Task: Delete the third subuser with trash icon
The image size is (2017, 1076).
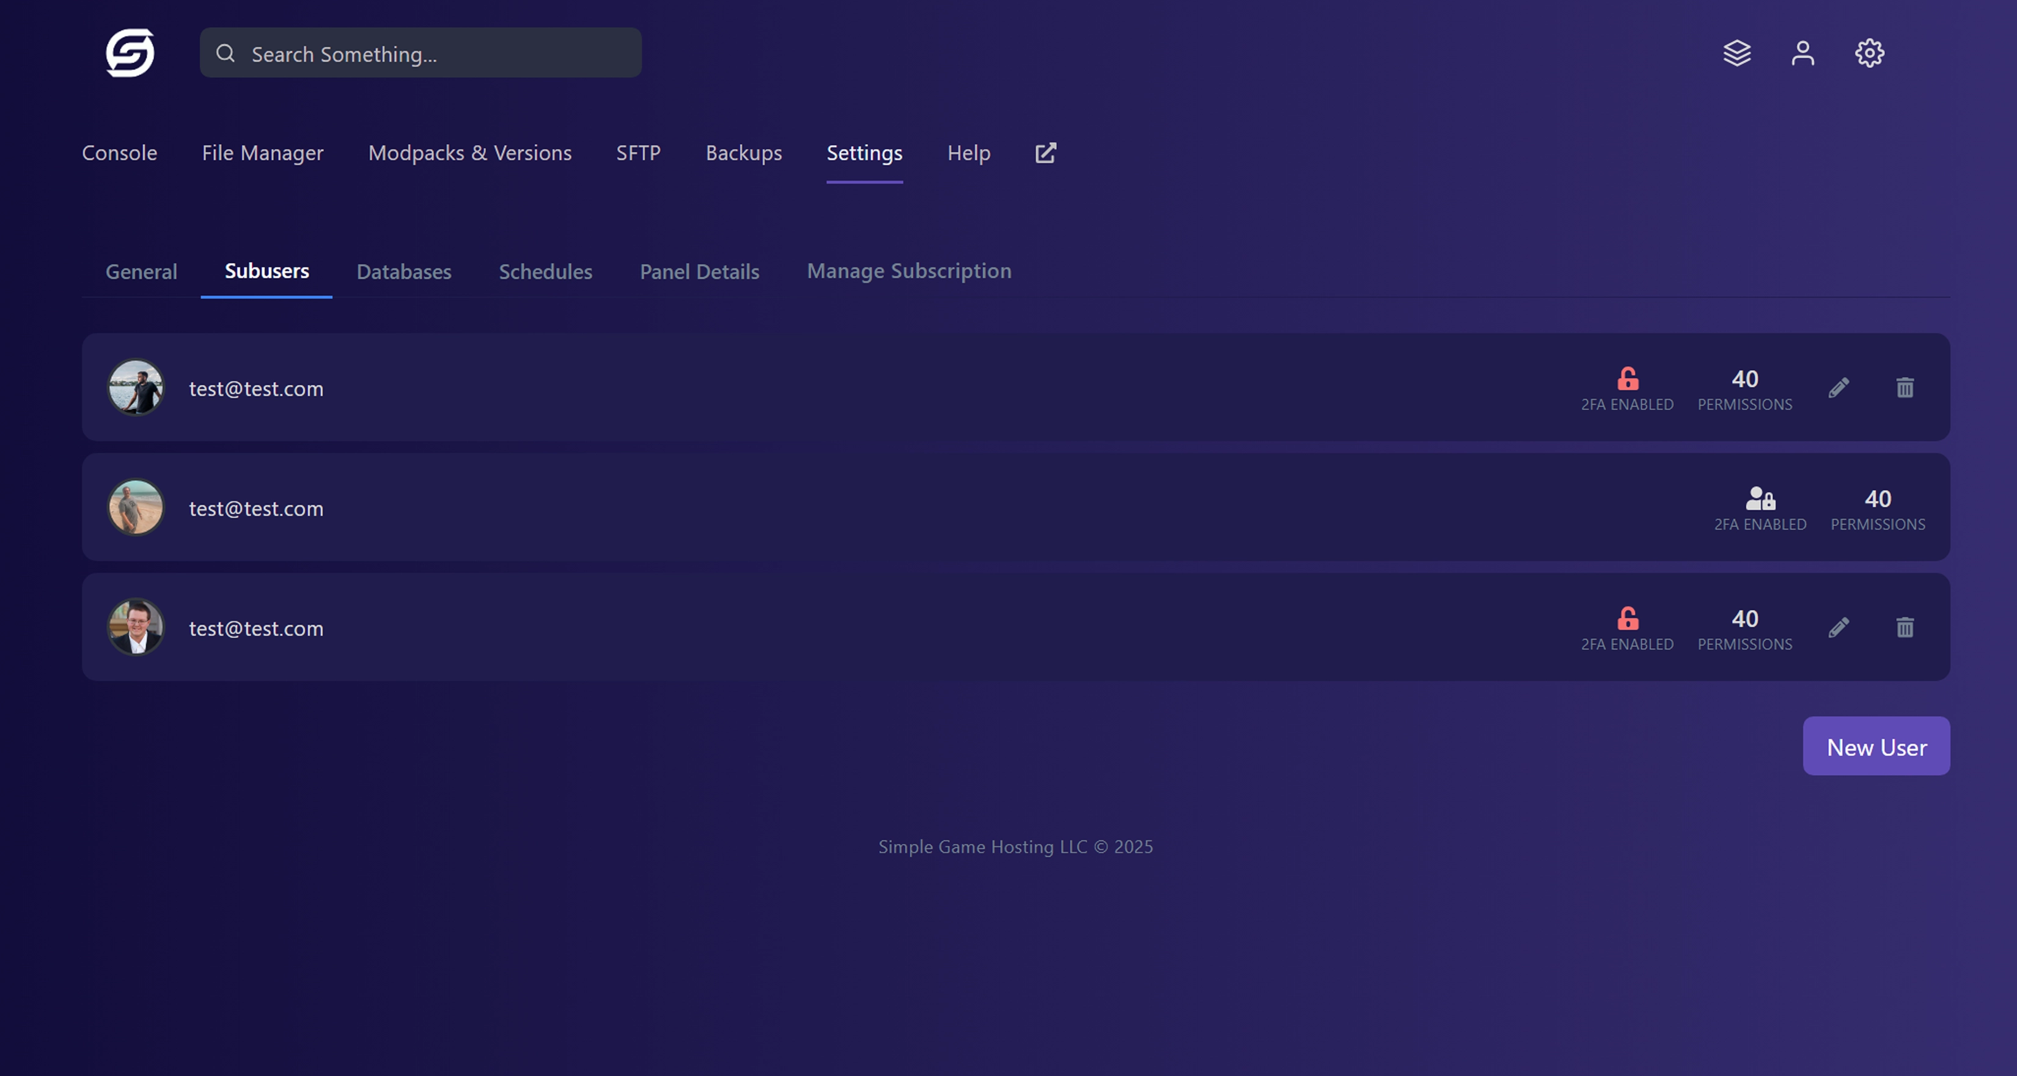Action: pyautogui.click(x=1905, y=627)
